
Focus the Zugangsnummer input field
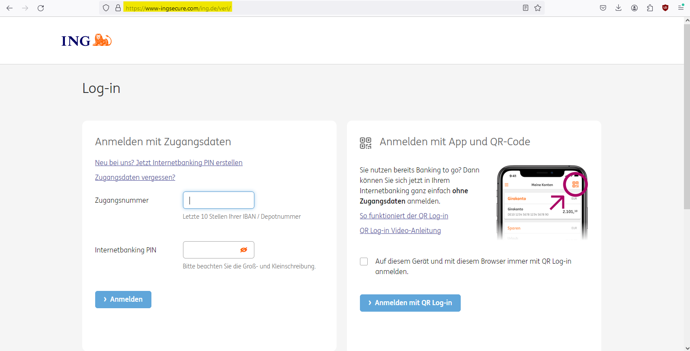(218, 200)
